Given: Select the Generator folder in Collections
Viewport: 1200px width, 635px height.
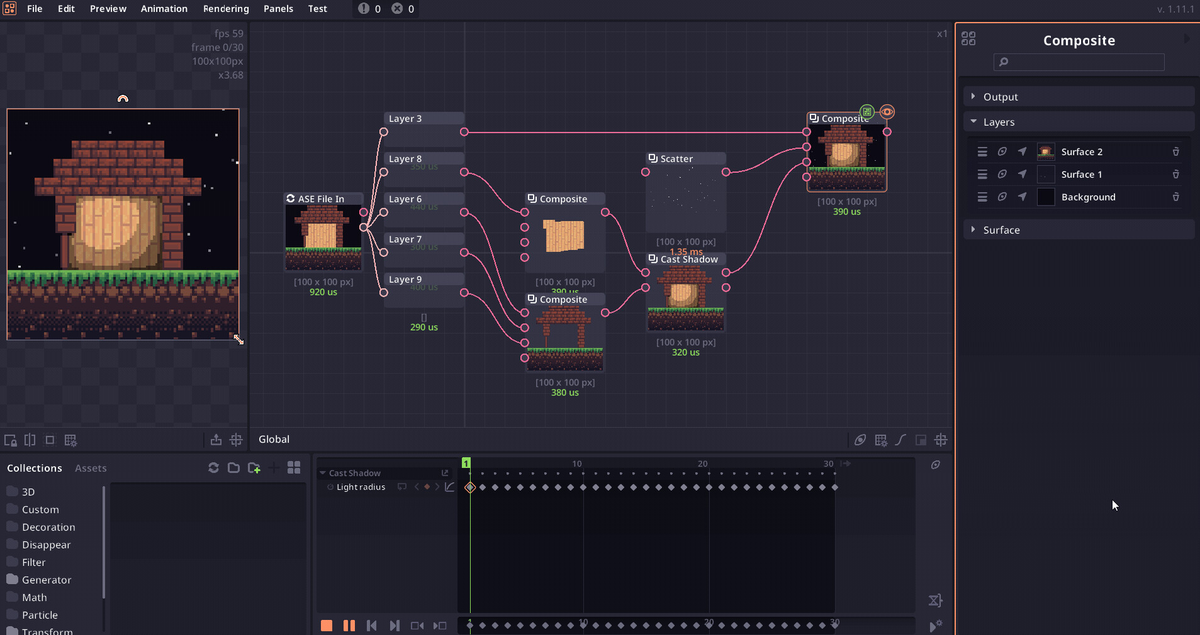Looking at the screenshot, I should tap(47, 580).
